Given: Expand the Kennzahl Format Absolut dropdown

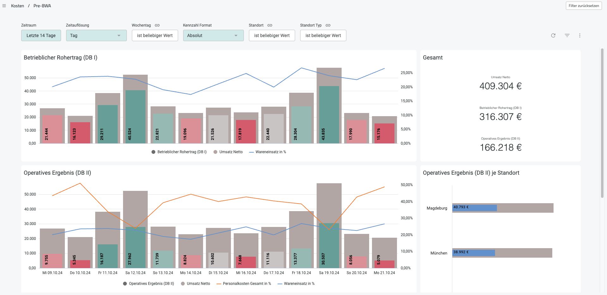Looking at the screenshot, I should coord(213,35).
